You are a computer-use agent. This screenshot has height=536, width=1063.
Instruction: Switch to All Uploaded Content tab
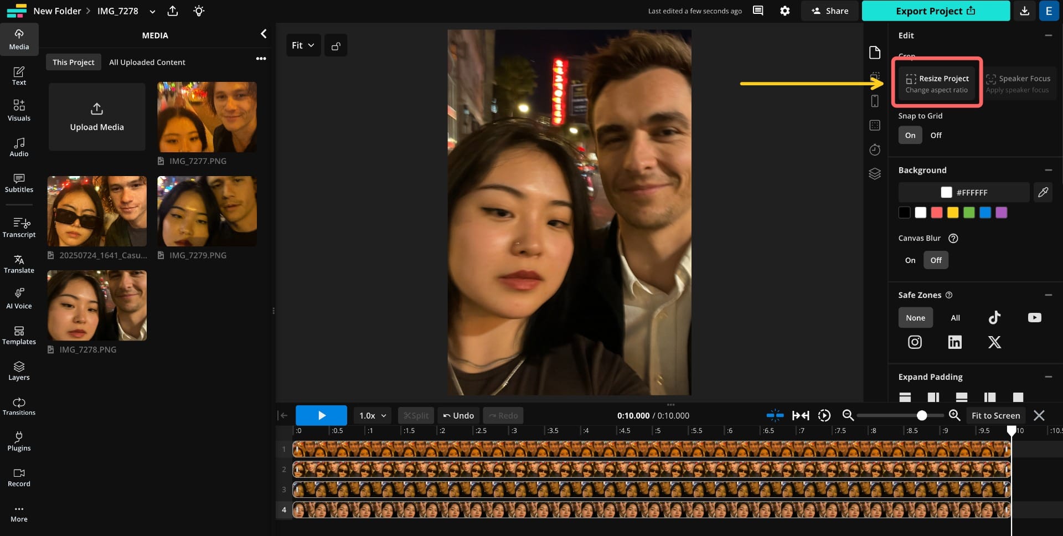click(147, 62)
